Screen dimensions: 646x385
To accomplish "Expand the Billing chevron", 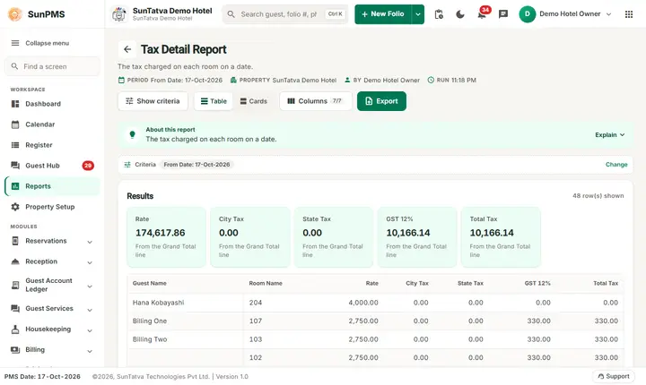I will pyautogui.click(x=90, y=351).
